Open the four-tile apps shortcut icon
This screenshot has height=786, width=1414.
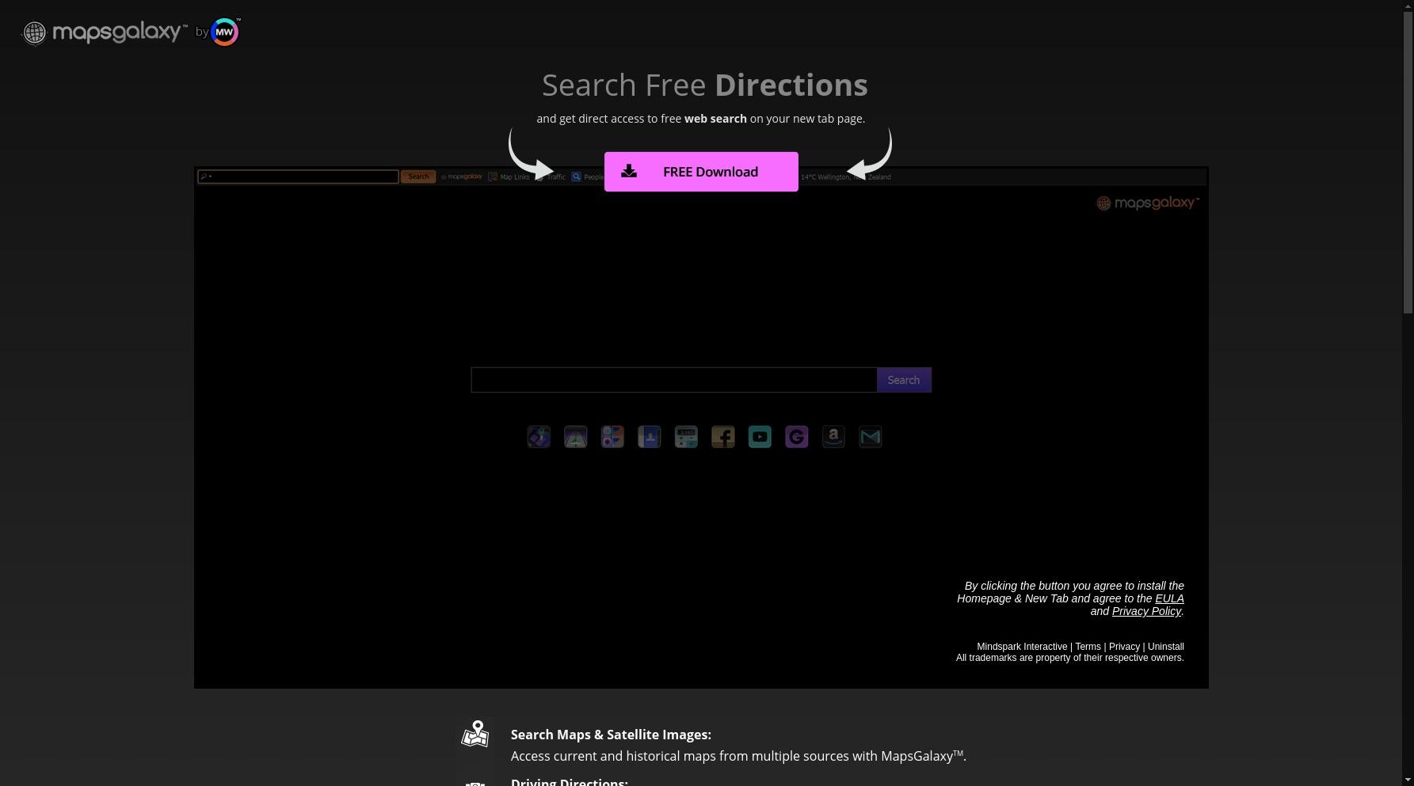point(612,437)
